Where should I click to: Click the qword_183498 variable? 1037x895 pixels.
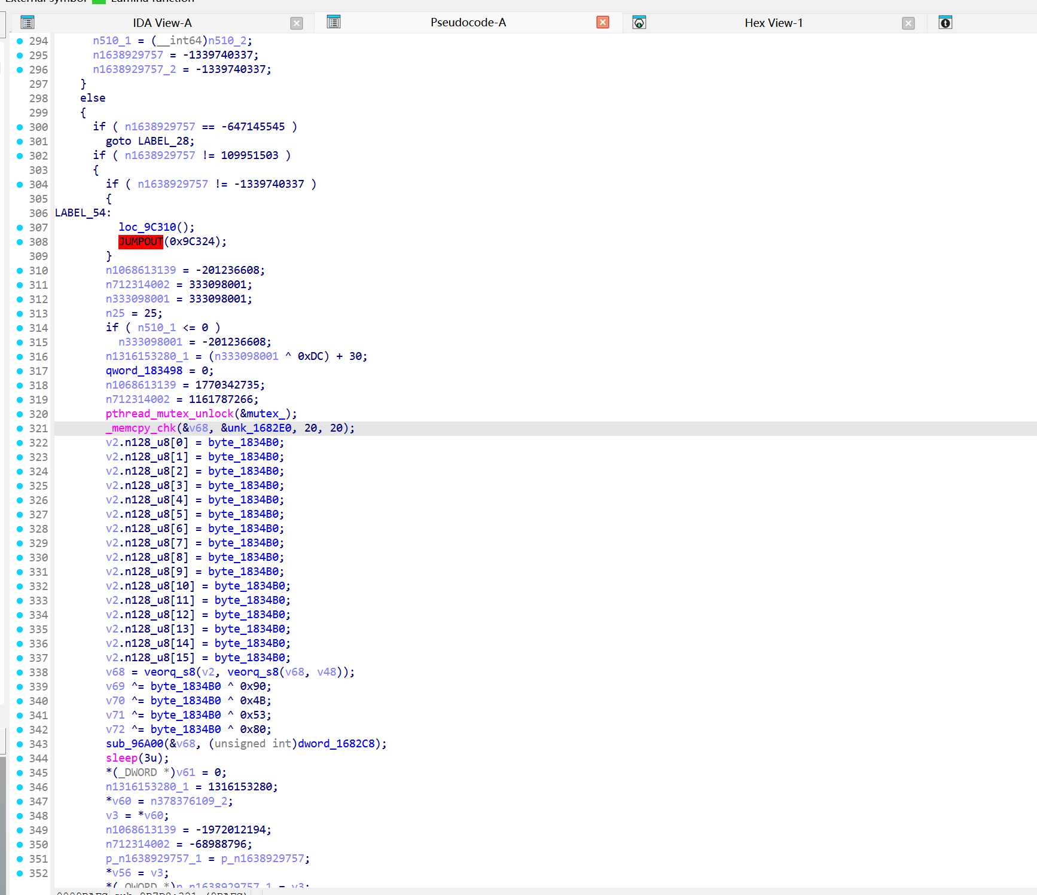144,371
